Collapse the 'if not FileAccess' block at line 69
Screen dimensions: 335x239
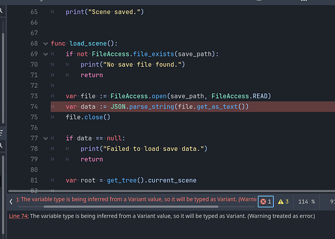[x=45, y=54]
